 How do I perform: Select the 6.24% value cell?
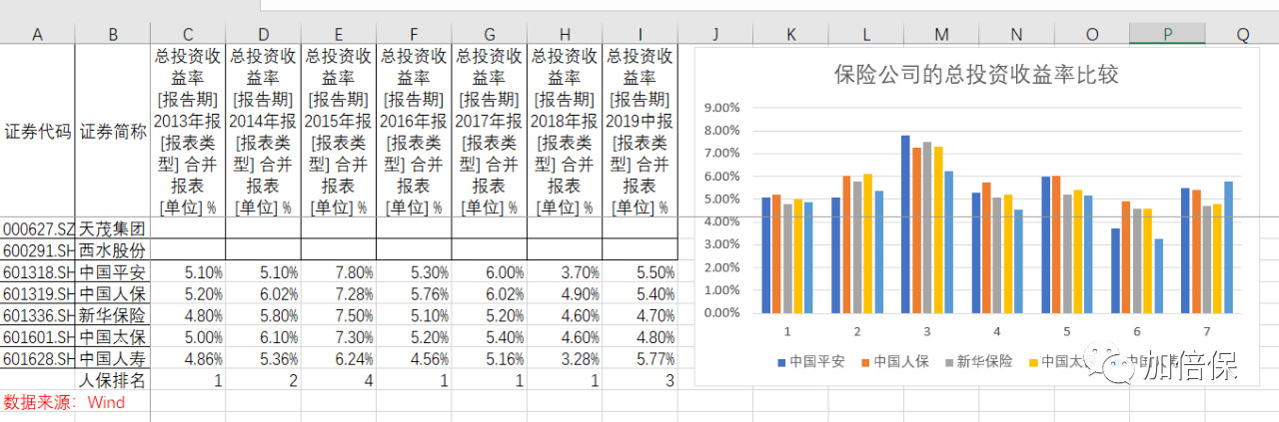pyautogui.click(x=339, y=359)
